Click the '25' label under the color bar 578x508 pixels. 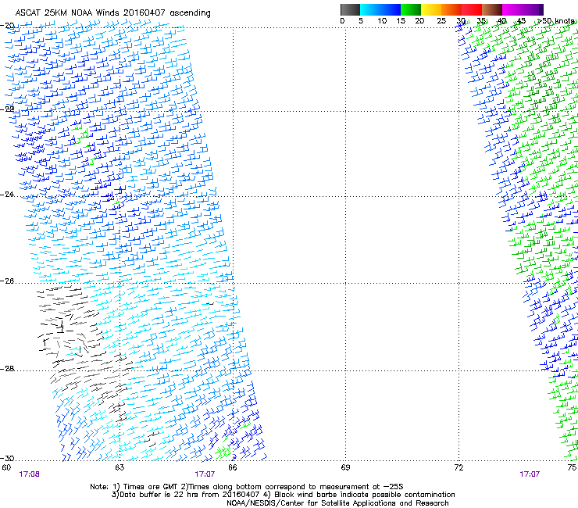(x=441, y=21)
